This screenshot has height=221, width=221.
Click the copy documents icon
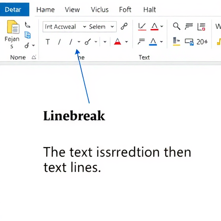pos(28,35)
